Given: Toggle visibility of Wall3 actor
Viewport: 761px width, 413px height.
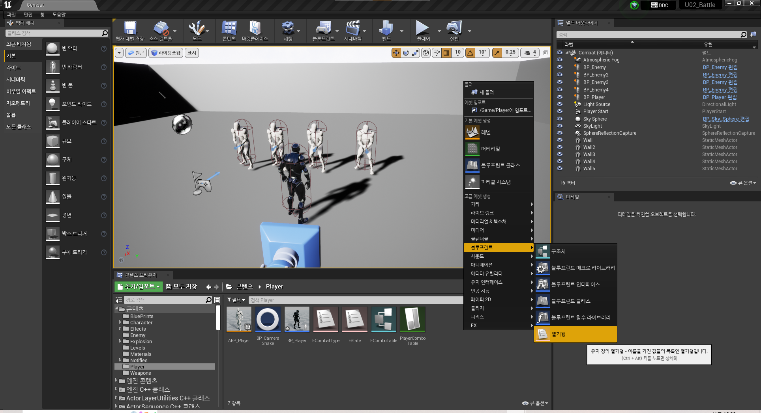Looking at the screenshot, I should coord(560,154).
